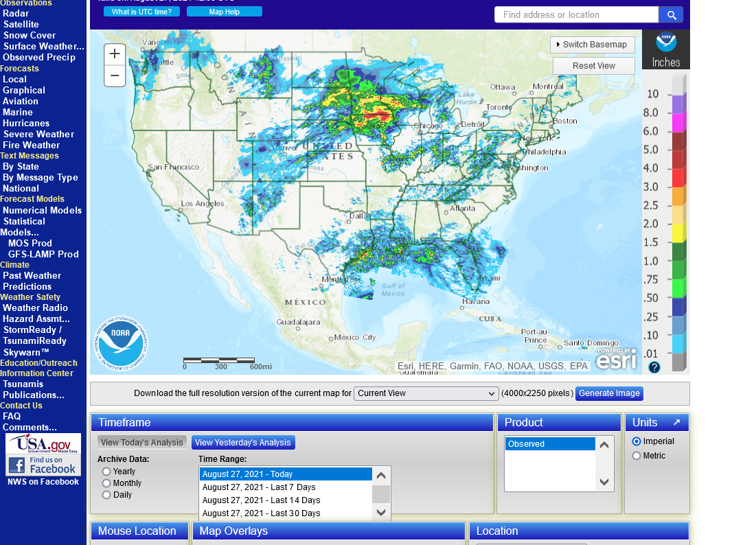
Task: Click the Map Help button
Action: click(x=225, y=12)
